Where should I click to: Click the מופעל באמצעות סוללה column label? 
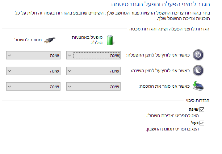click(x=87, y=40)
